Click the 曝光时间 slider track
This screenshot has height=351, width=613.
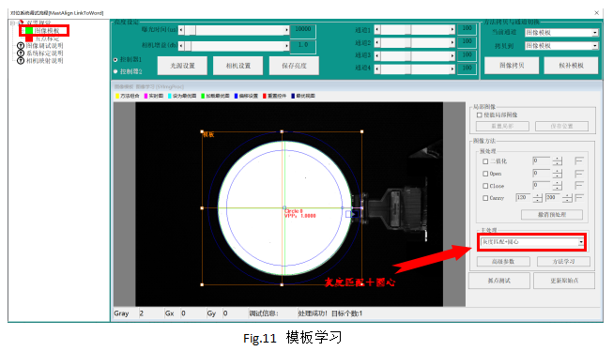click(x=234, y=30)
